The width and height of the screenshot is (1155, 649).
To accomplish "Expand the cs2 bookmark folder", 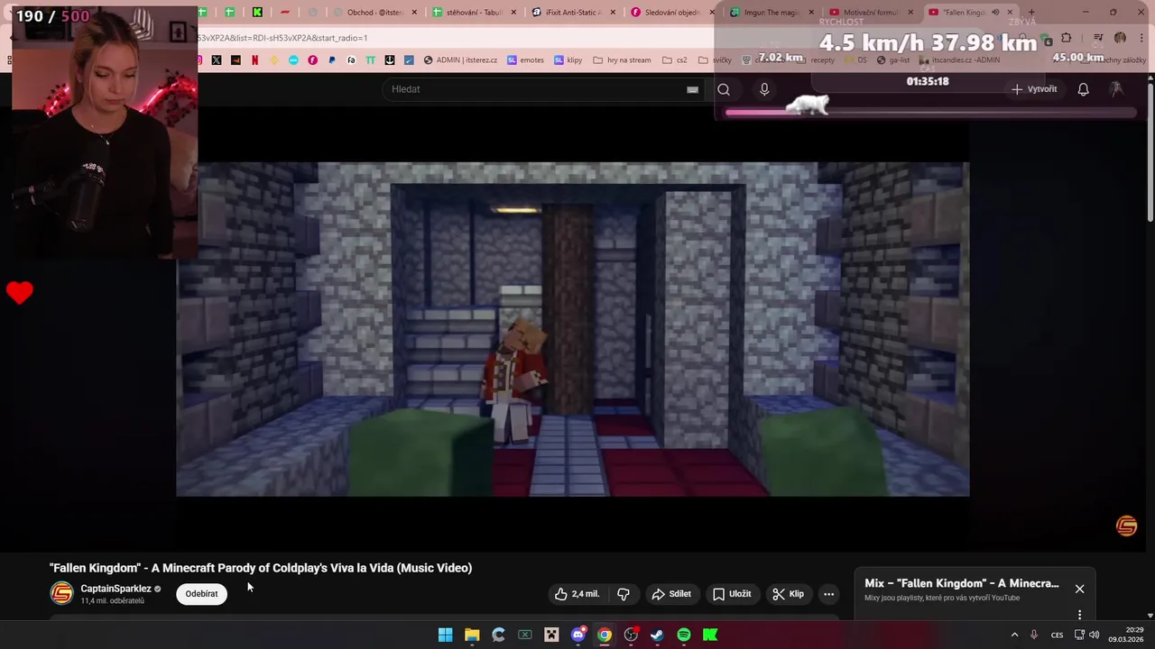I will (x=674, y=60).
